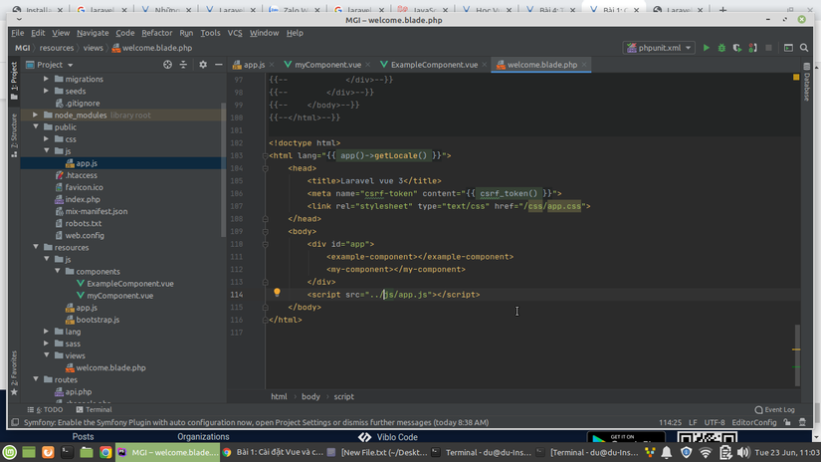Collapse the resources folder
This screenshot has height=462, width=821.
(x=36, y=247)
